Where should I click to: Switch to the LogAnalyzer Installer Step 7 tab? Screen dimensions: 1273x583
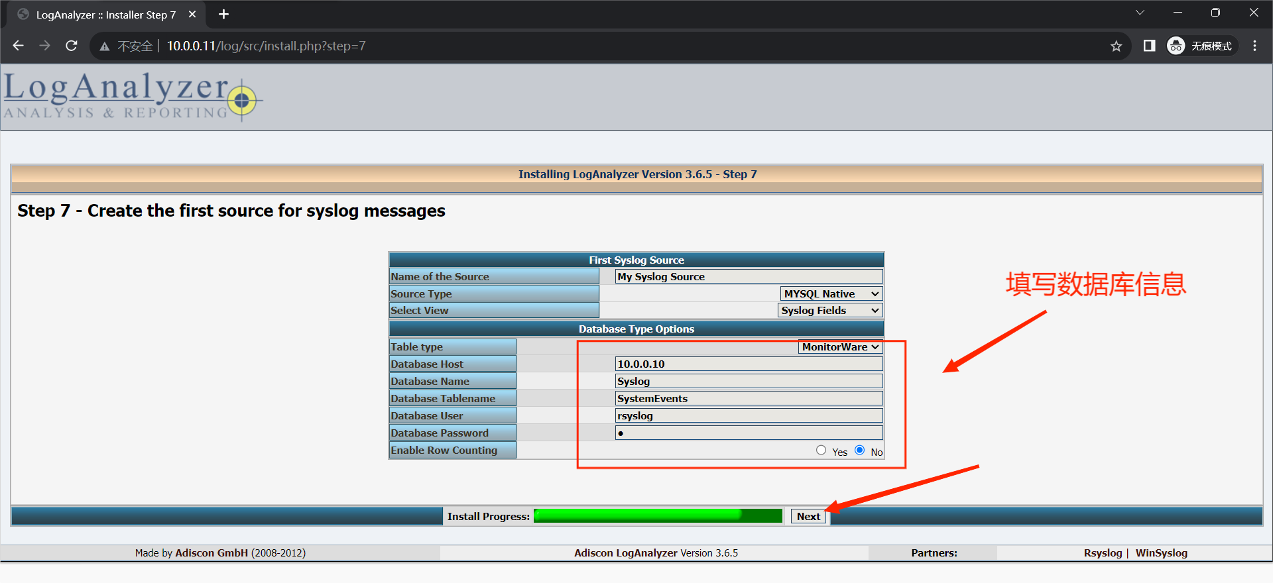(106, 15)
